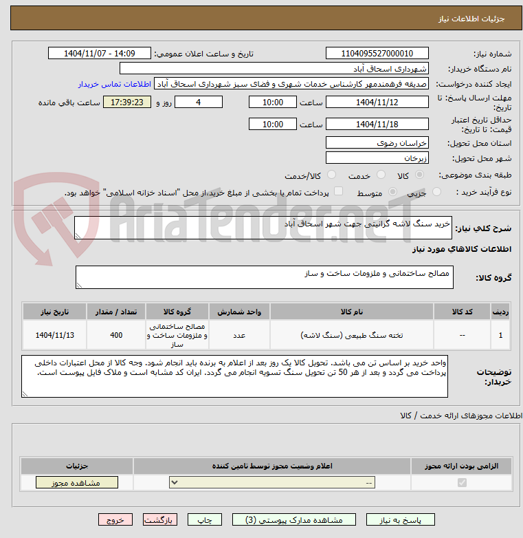Click the اطلاعات کالاهای مورد نیاز heading

[462, 249]
